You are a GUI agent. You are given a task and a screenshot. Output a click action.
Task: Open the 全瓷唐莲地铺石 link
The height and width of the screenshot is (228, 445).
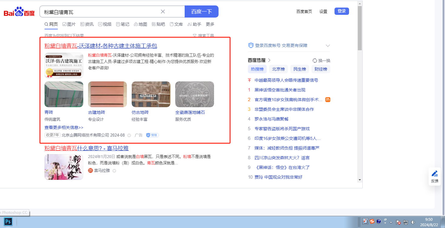point(190,112)
